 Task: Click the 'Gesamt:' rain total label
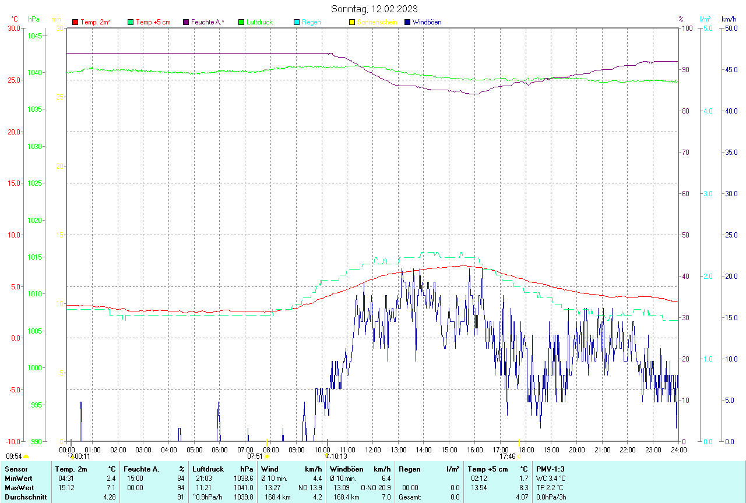click(410, 497)
